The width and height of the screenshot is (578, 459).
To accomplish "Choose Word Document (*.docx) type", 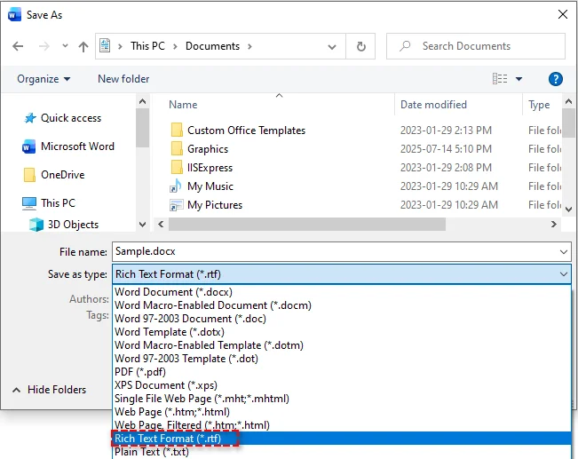I will click(x=341, y=292).
